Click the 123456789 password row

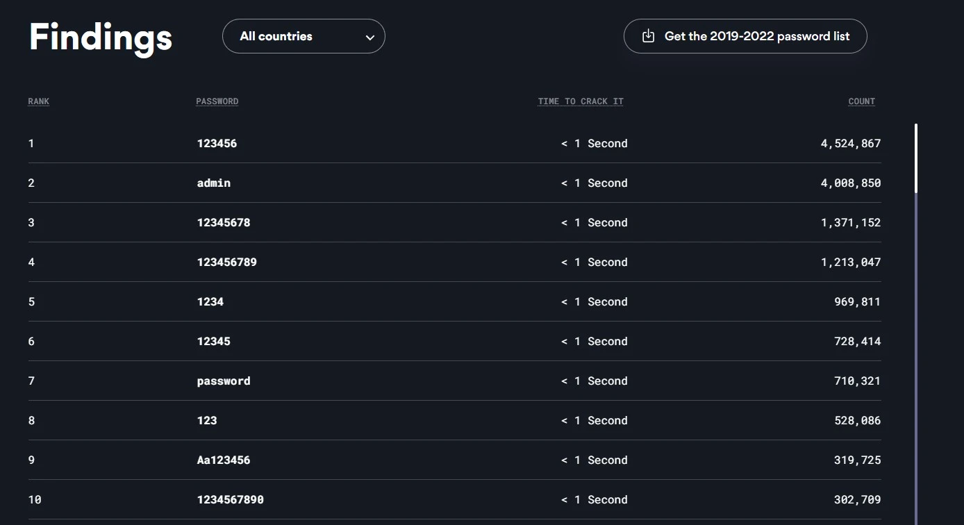click(227, 262)
